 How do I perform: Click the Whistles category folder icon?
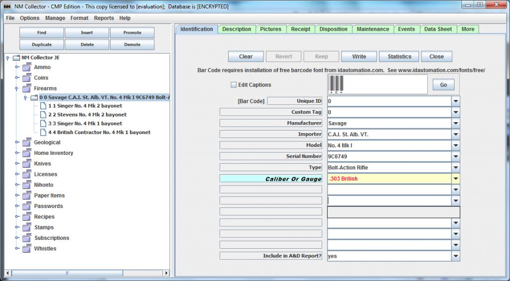pyautogui.click(x=27, y=249)
